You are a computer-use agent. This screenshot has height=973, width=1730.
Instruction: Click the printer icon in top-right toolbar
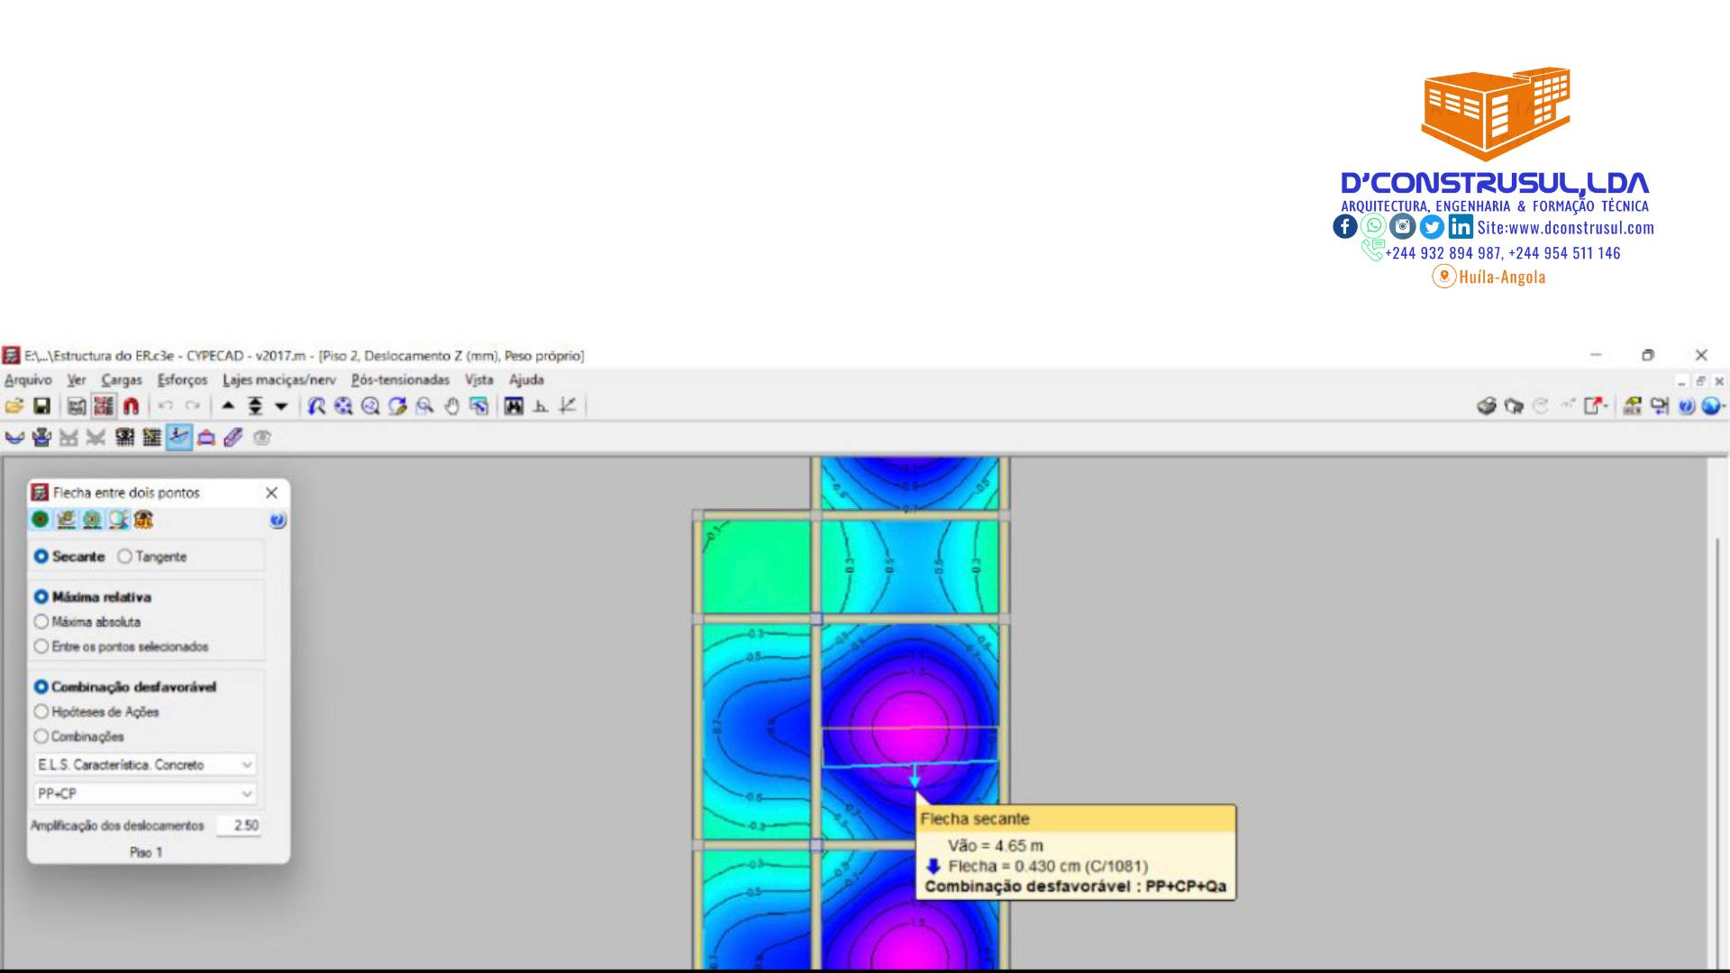[1487, 406]
